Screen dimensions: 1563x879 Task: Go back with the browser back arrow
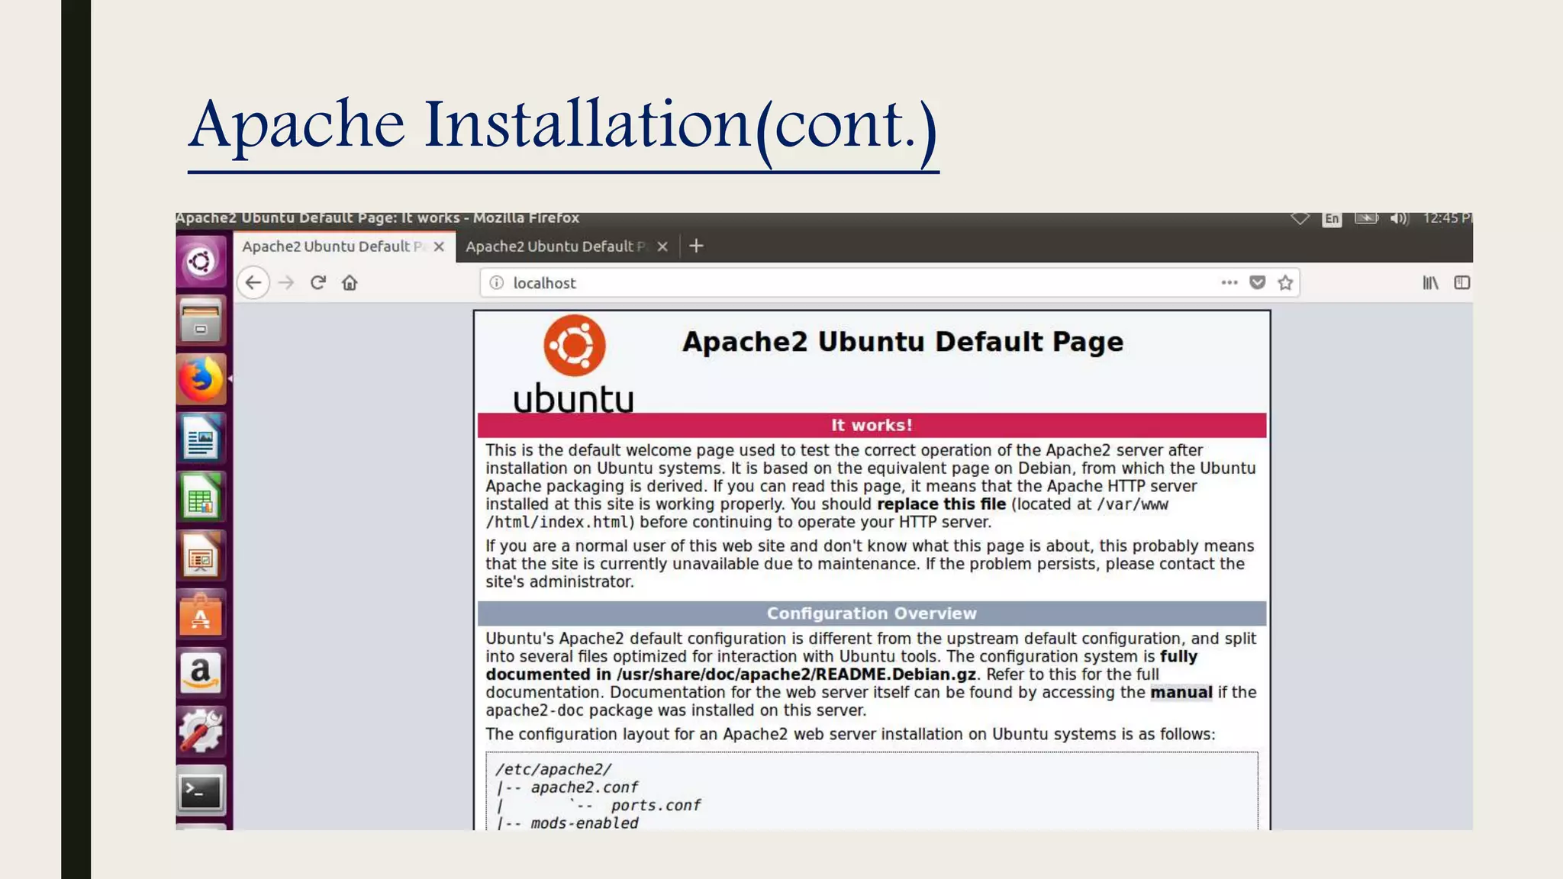pos(253,283)
